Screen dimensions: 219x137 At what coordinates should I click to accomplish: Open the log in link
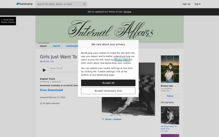(x=197, y=4)
